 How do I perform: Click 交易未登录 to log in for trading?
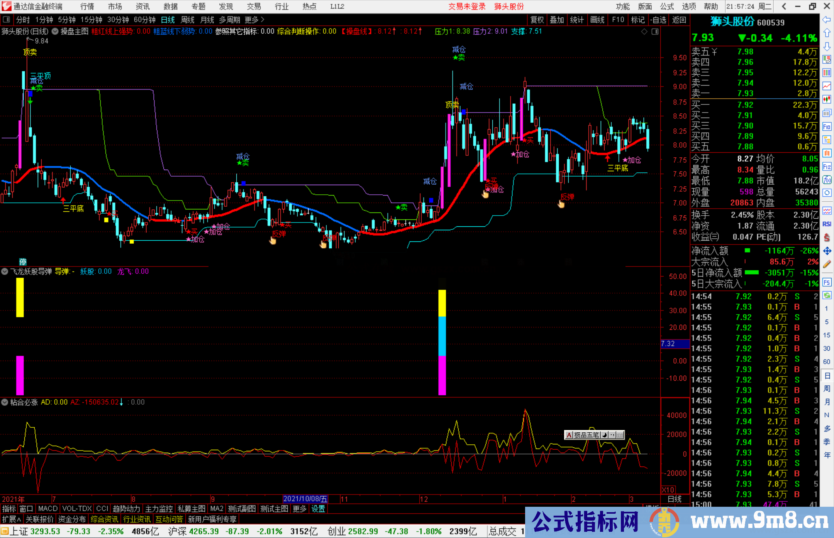pos(467,6)
